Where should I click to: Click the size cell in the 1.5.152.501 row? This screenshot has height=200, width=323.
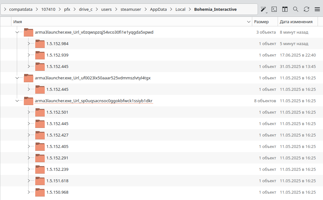click(267, 112)
